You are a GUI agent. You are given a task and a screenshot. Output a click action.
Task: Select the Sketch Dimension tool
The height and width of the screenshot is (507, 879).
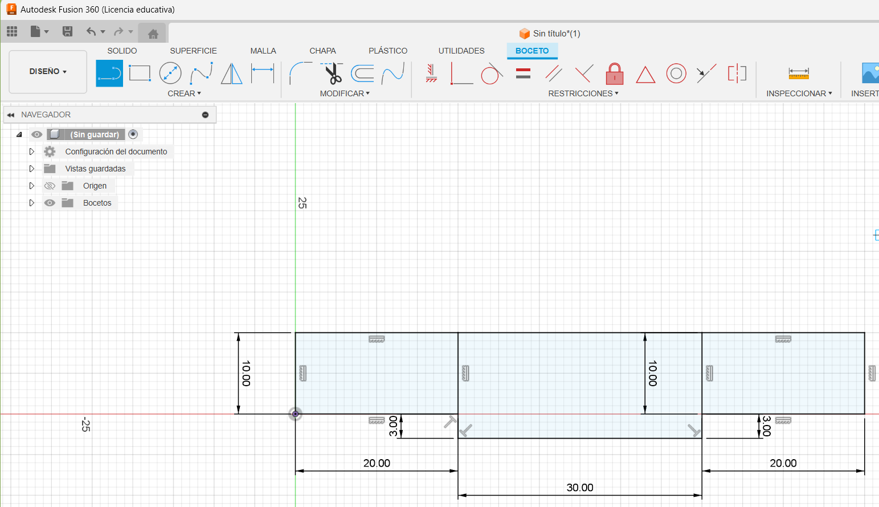(263, 73)
